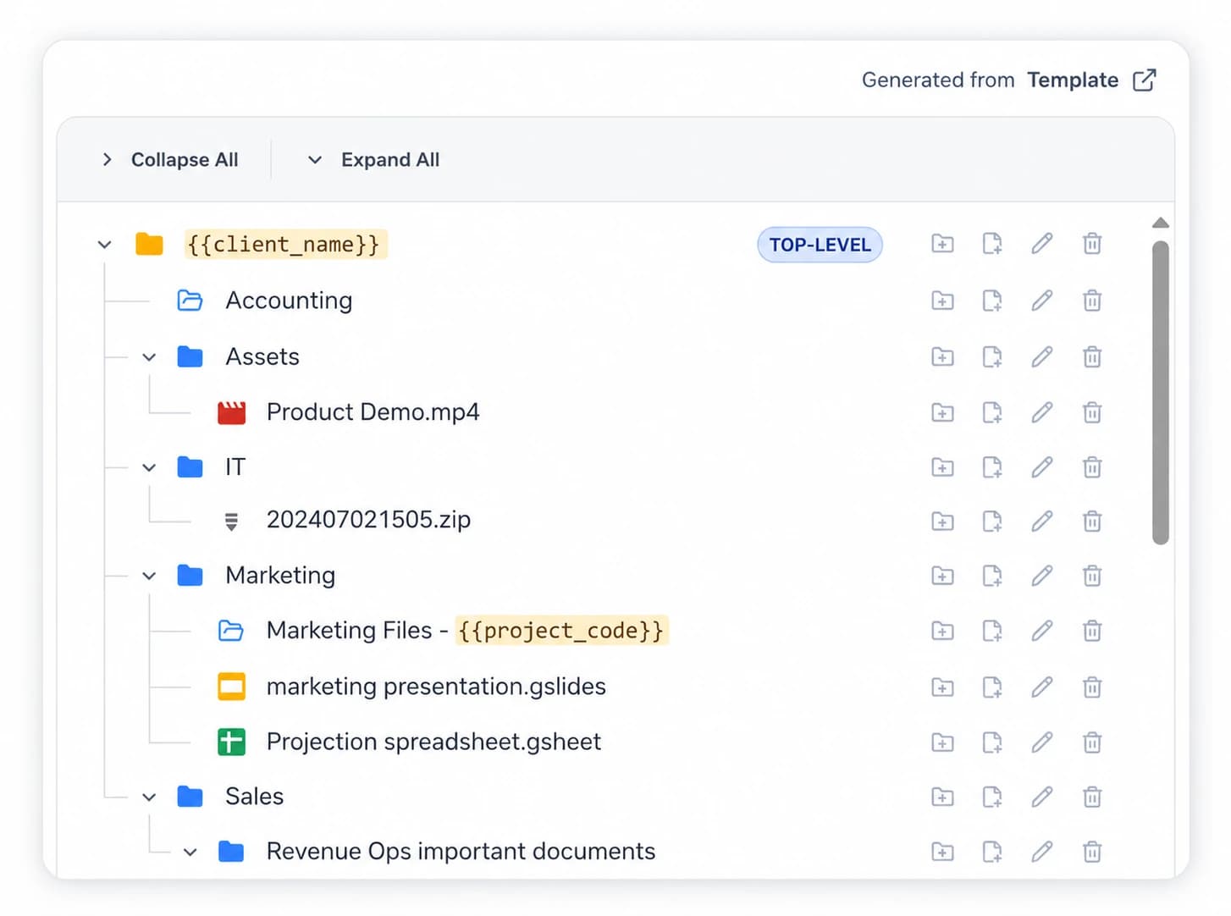Click the {{project_code}} variable tag

coord(561,631)
